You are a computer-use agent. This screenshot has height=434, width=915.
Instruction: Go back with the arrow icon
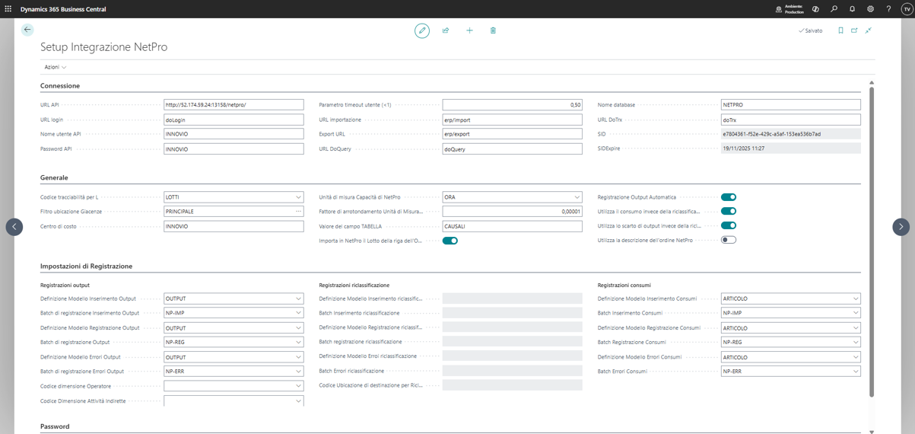[27, 30]
